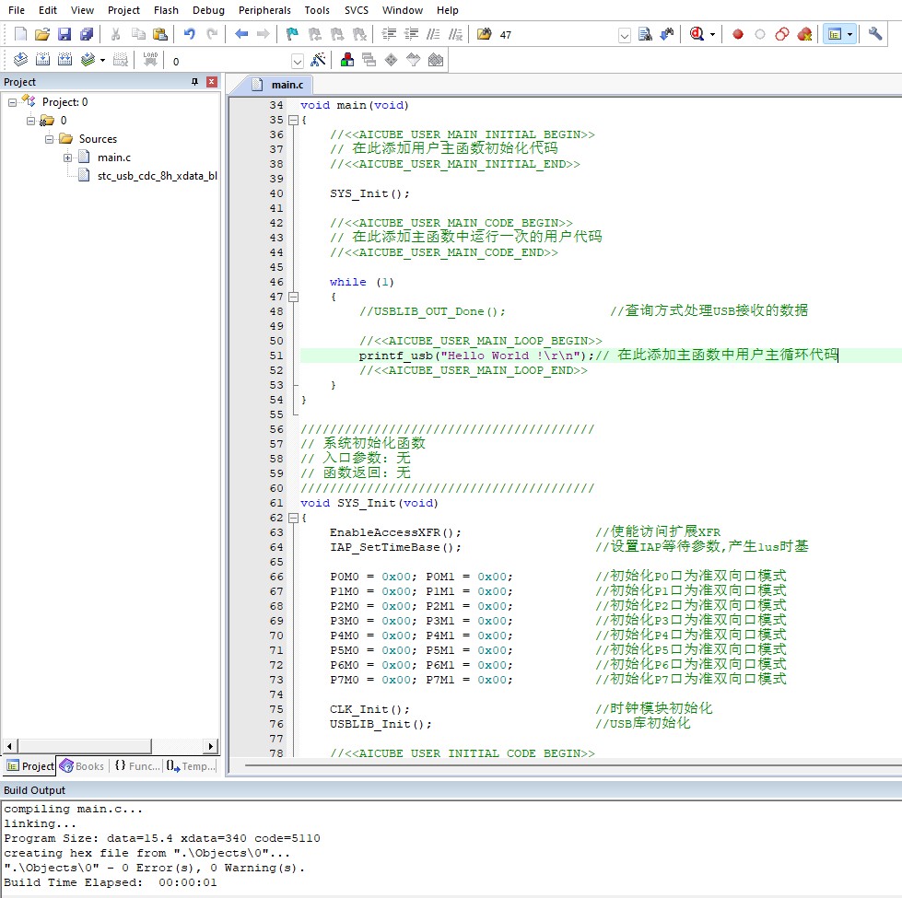This screenshot has width=902, height=898.
Task: Insert a bookmark with the flag icon
Action: tap(292, 34)
